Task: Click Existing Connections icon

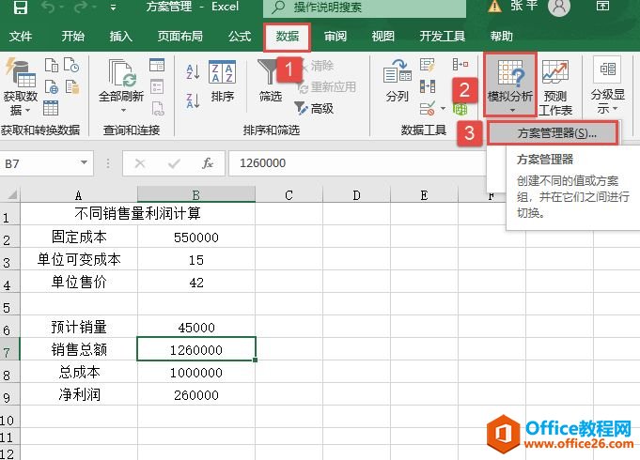Action: point(71,87)
